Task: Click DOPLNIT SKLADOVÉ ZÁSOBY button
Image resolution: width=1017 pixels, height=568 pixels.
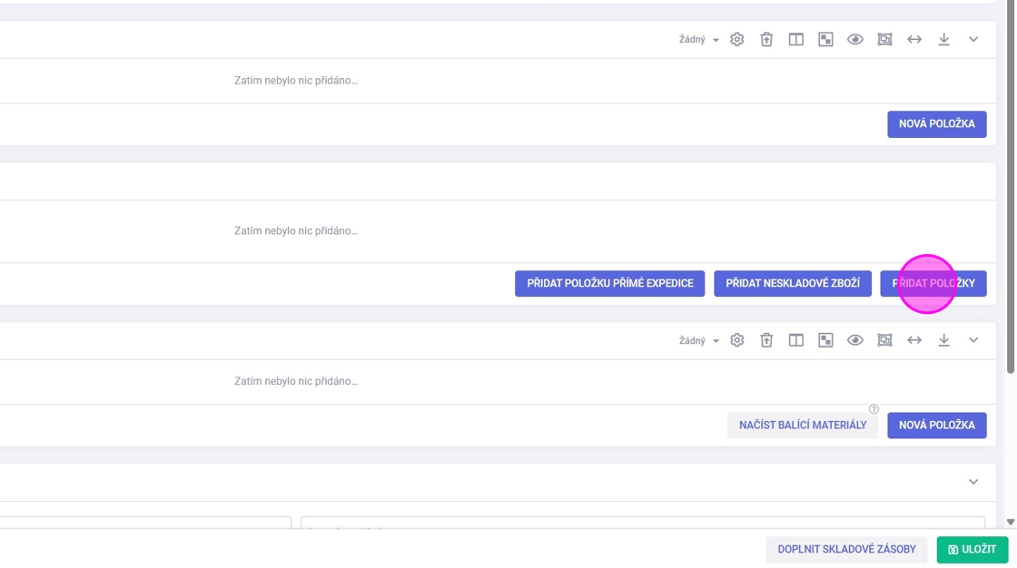Action: click(x=846, y=550)
